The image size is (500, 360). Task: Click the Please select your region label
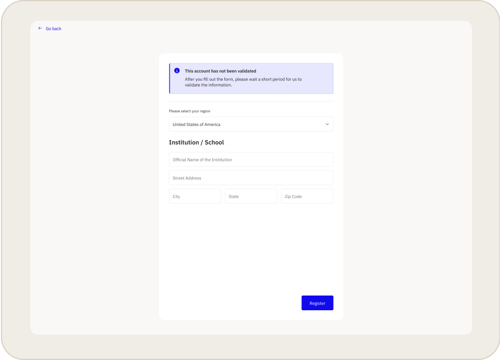pyautogui.click(x=189, y=111)
